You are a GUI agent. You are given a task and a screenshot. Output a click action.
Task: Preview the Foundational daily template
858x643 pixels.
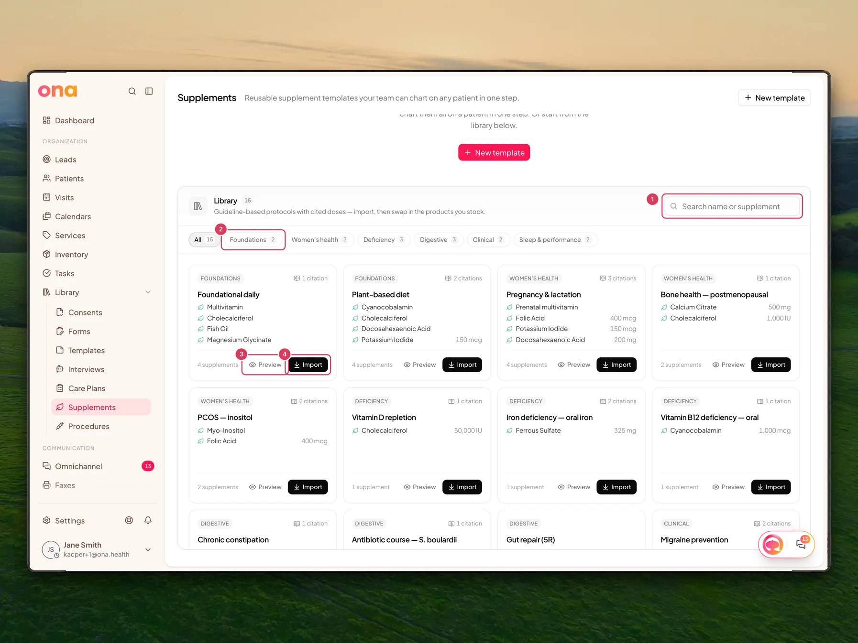pyautogui.click(x=265, y=364)
